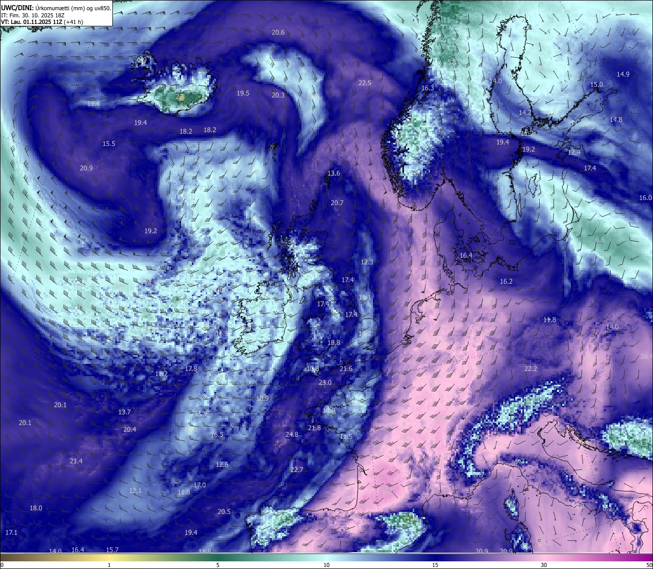Click the map value '22.7'
This screenshot has height=569, width=653.
point(296,469)
